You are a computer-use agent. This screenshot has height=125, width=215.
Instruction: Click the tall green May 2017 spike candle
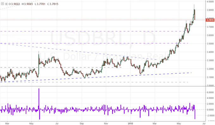39,64
